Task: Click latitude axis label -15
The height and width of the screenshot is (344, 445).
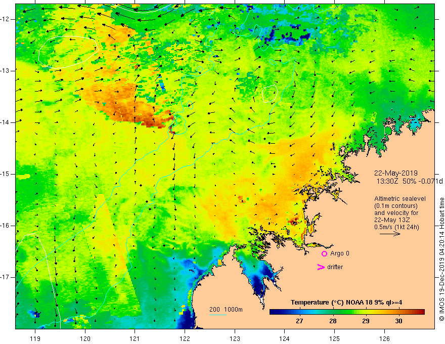Action: coord(6,174)
